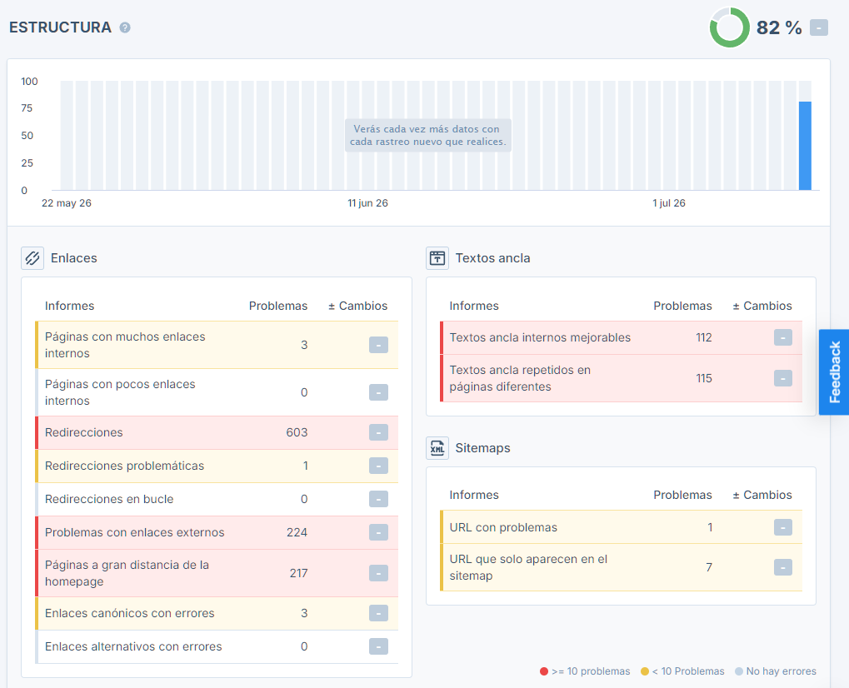Click change badge for URL con problemas
Viewport: 849px width, 688px height.
coord(783,527)
